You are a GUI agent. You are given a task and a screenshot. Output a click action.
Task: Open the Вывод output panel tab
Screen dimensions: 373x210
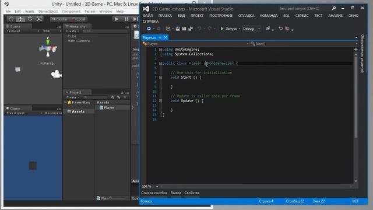pos(176,193)
